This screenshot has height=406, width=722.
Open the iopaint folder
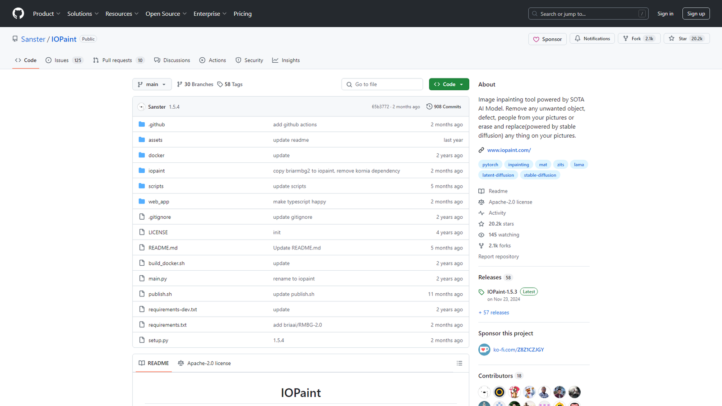(x=157, y=171)
